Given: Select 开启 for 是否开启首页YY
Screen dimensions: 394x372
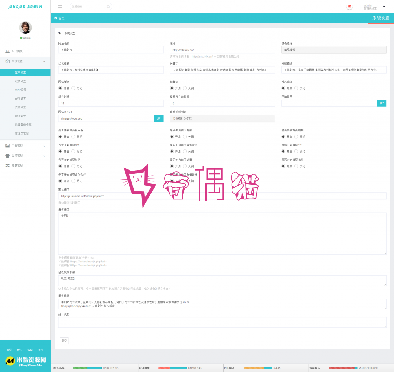Looking at the screenshot, I should point(283,151).
